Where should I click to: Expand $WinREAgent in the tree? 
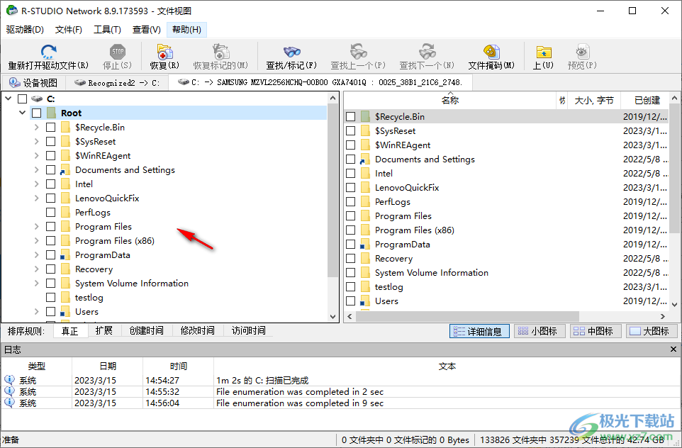37,156
